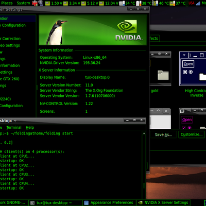The width and height of the screenshot is (206, 206).
Task: Click the network signal strength icon
Action: tap(198, 3)
